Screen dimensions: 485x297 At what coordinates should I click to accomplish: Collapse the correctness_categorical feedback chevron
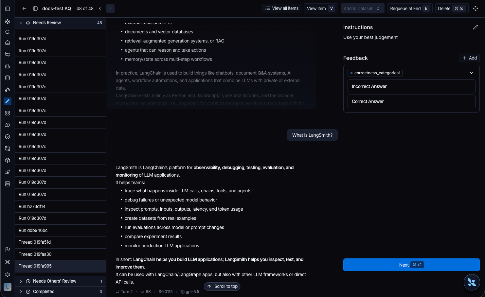click(x=472, y=73)
